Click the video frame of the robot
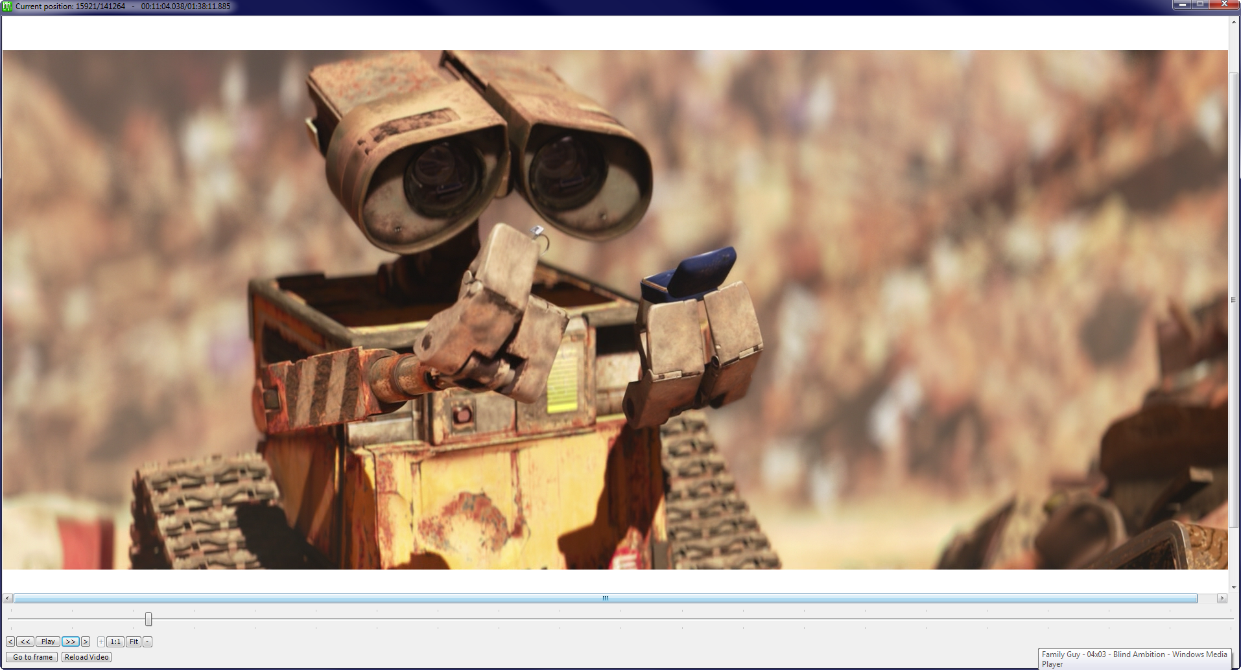This screenshot has height=670, width=1241. (615, 310)
